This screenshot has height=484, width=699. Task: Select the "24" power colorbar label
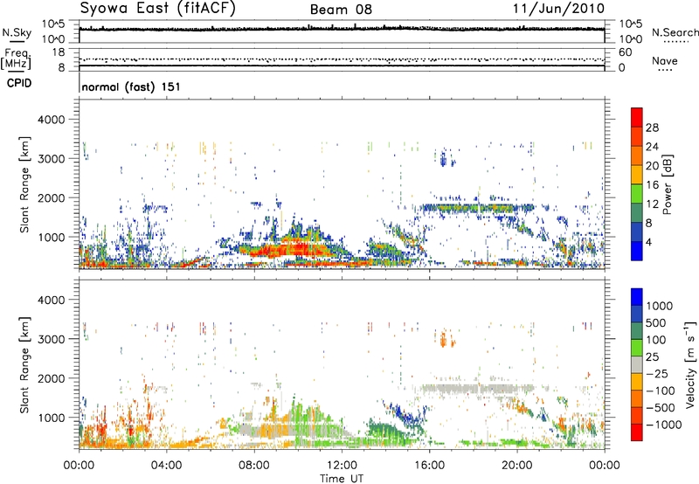tap(652, 147)
